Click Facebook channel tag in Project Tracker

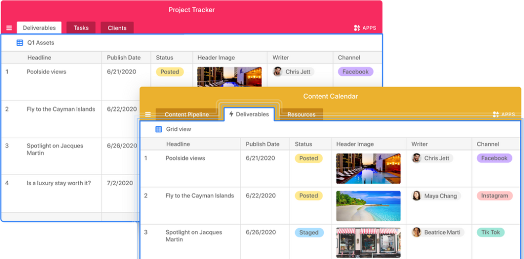click(x=356, y=72)
